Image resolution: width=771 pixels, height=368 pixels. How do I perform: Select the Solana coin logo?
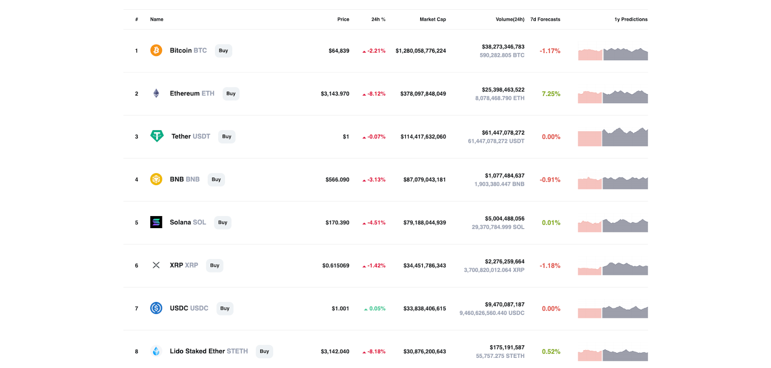[x=156, y=222]
